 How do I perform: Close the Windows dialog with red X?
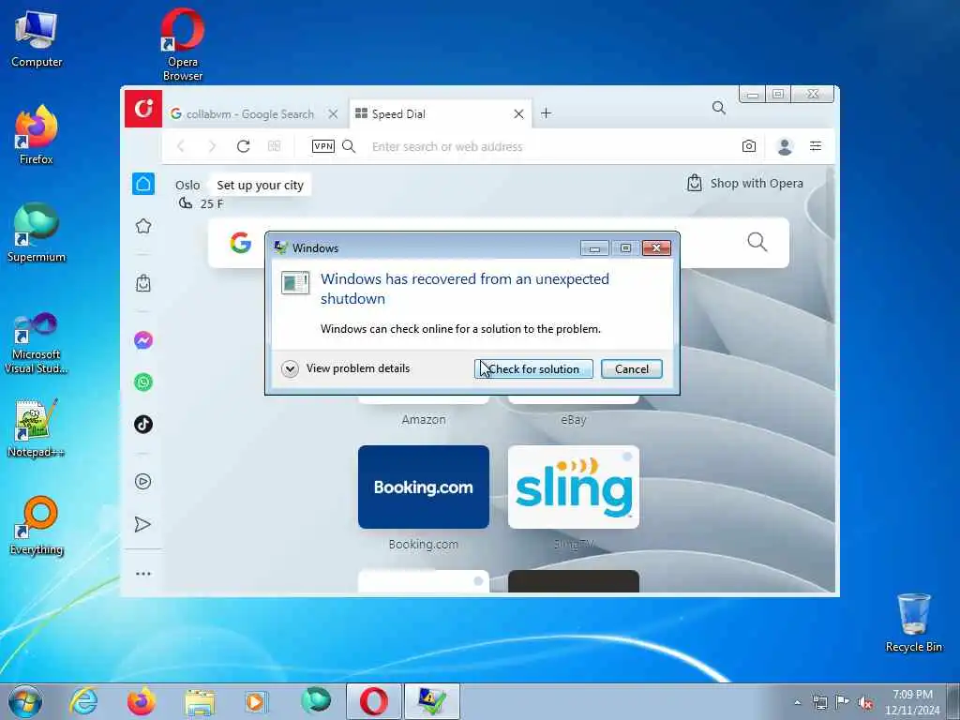pyautogui.click(x=656, y=247)
